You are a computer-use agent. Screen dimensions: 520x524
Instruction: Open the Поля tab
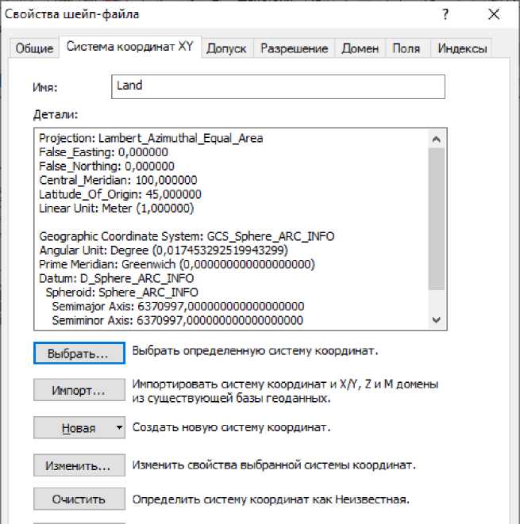(406, 48)
